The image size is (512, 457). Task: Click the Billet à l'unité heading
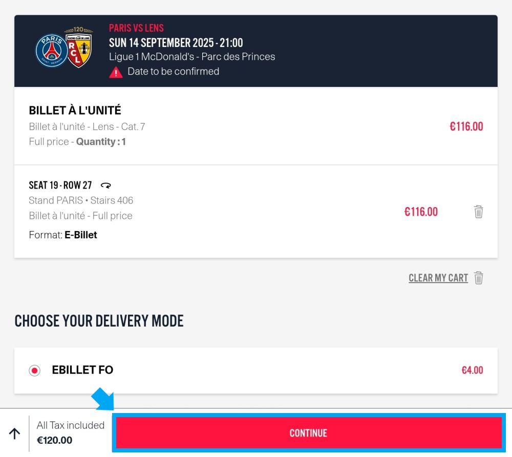pyautogui.click(x=75, y=110)
